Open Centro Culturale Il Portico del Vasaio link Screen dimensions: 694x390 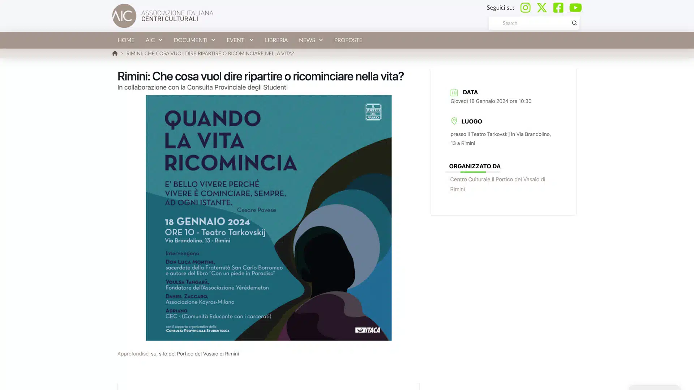click(497, 184)
